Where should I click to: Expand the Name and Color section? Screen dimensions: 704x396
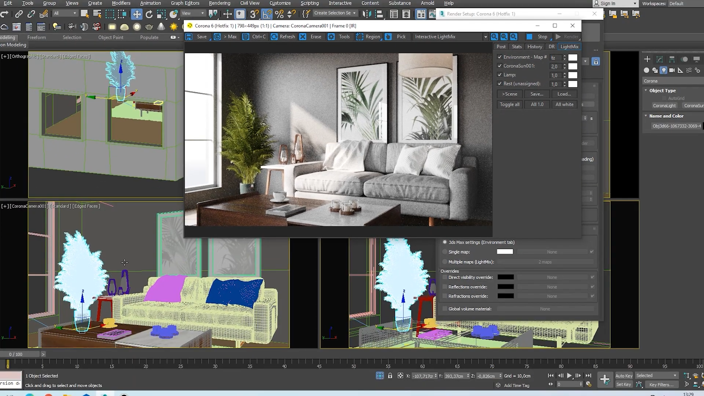point(646,116)
